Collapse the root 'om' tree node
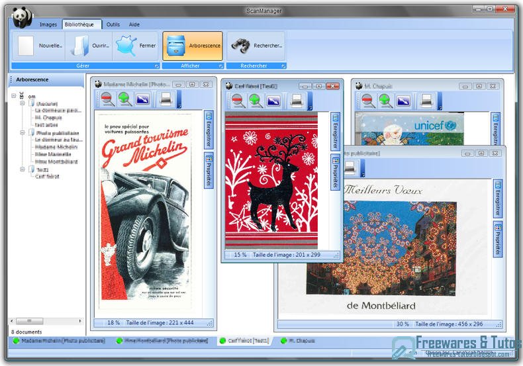Viewport: 523px width, 366px height. click(14, 96)
